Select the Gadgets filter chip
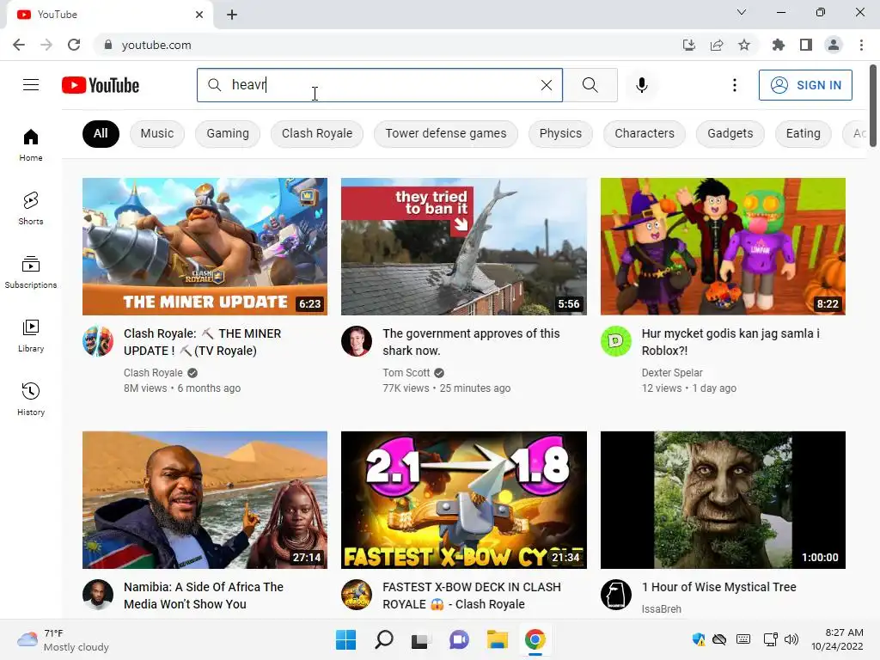The height and width of the screenshot is (660, 880). 730,133
